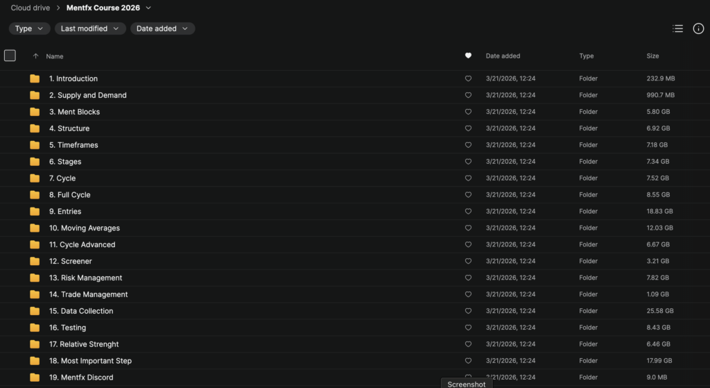Go to Cloud drive breadcrumb
This screenshot has height=388, width=710.
point(30,8)
